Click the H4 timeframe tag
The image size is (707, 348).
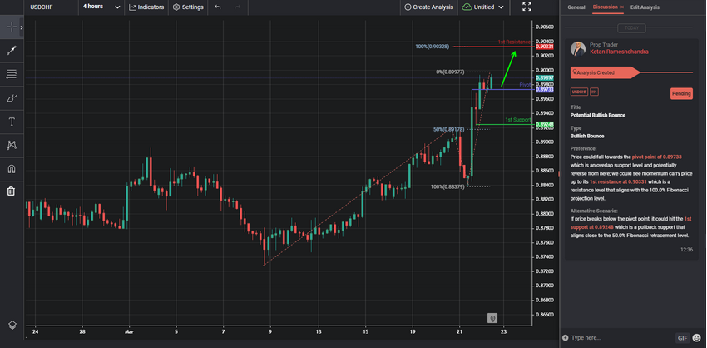[x=594, y=92]
